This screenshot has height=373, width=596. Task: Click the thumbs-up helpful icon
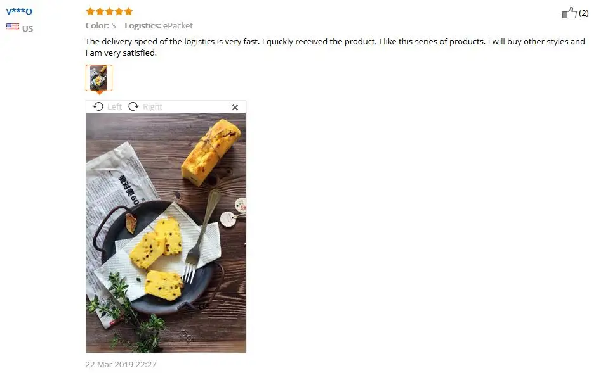pos(569,13)
